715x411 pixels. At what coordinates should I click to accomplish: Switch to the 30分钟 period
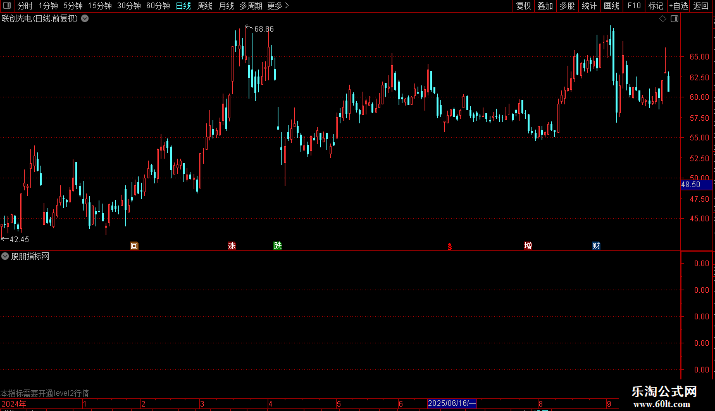[x=129, y=6]
